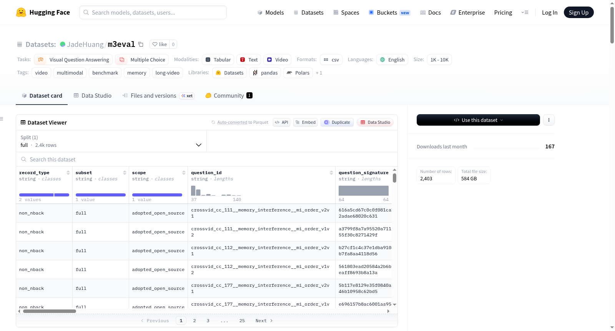Select the Video modality tag

point(278,60)
